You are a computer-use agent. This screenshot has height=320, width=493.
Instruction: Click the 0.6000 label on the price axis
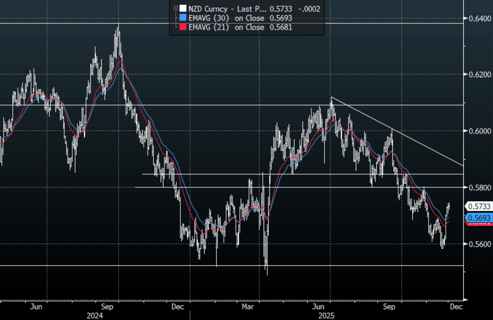pos(477,131)
